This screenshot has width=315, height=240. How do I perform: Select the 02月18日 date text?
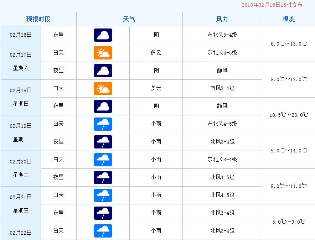pos(21,90)
